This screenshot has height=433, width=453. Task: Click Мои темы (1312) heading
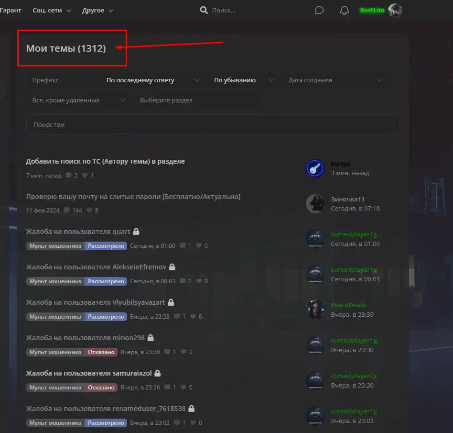tap(66, 48)
